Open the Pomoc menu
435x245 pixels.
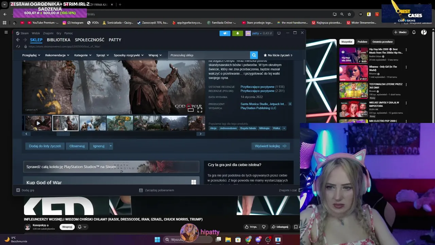point(69,33)
